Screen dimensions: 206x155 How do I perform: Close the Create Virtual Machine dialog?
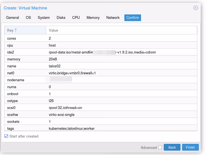pos(196,8)
